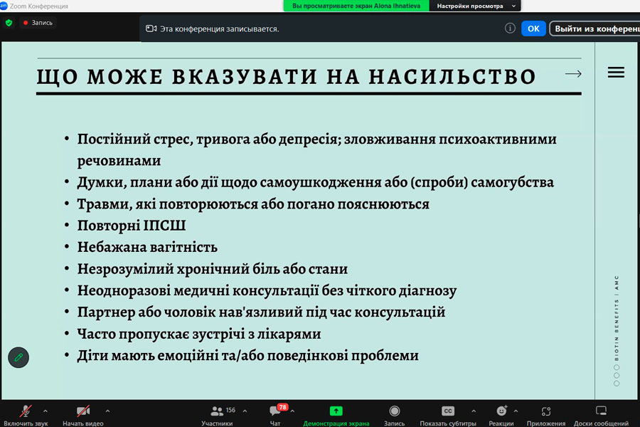Click the 156 participants count
The width and height of the screenshot is (640, 427).
click(230, 410)
